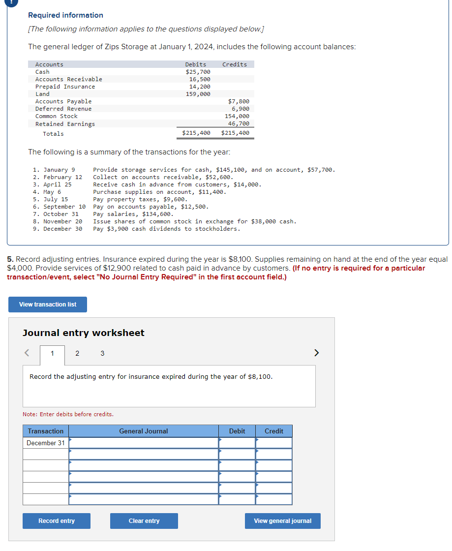Open the general journal via View general journal
This screenshot has height=551, width=452.
[x=282, y=520]
